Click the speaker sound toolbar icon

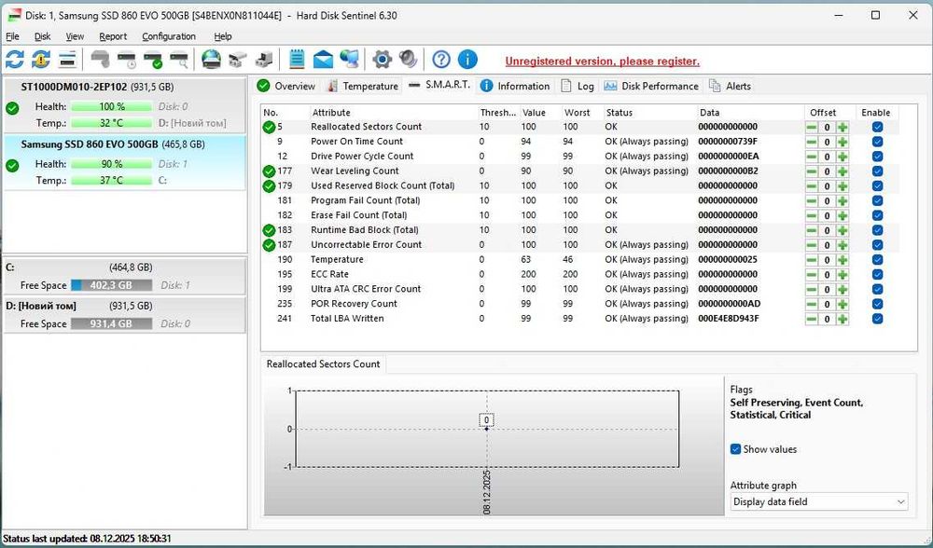[x=409, y=60]
